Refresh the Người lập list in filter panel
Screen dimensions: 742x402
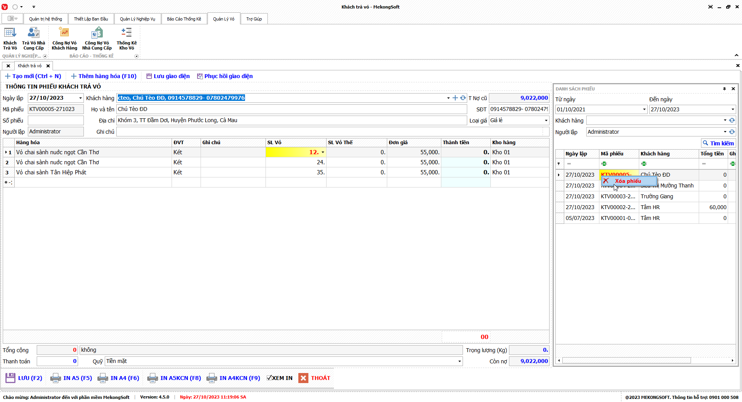pyautogui.click(x=732, y=132)
